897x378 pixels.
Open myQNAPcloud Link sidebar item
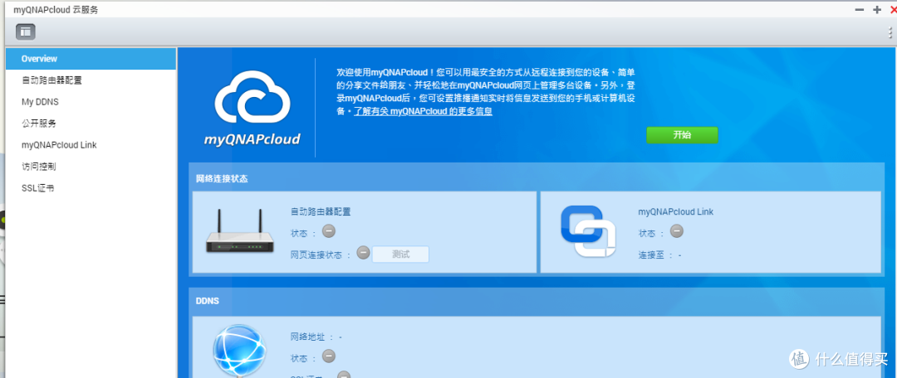tap(91, 145)
